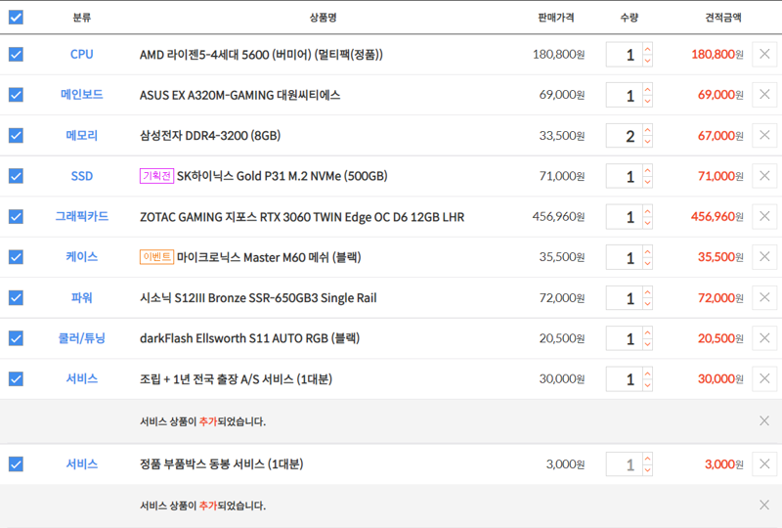Remove ZOTAC RTX 3060 row X icon

(764, 216)
